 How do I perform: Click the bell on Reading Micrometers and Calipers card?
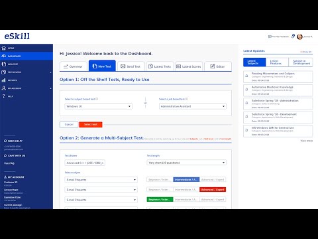point(246,76)
